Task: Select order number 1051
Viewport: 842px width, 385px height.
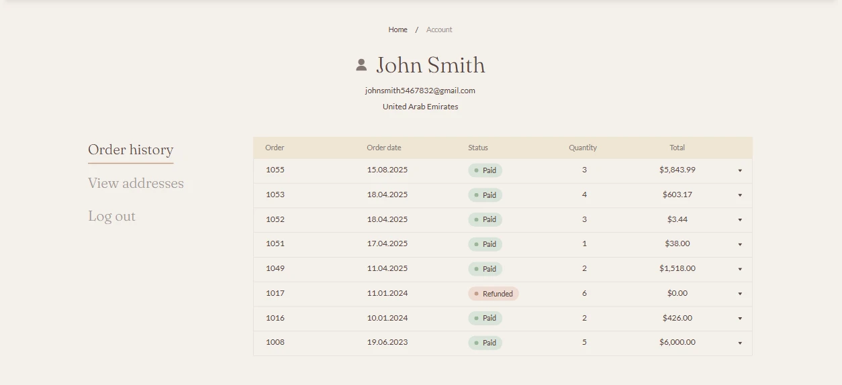Action: (275, 243)
